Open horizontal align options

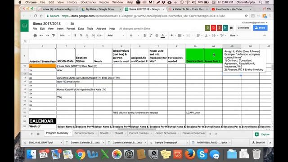tap(198, 36)
